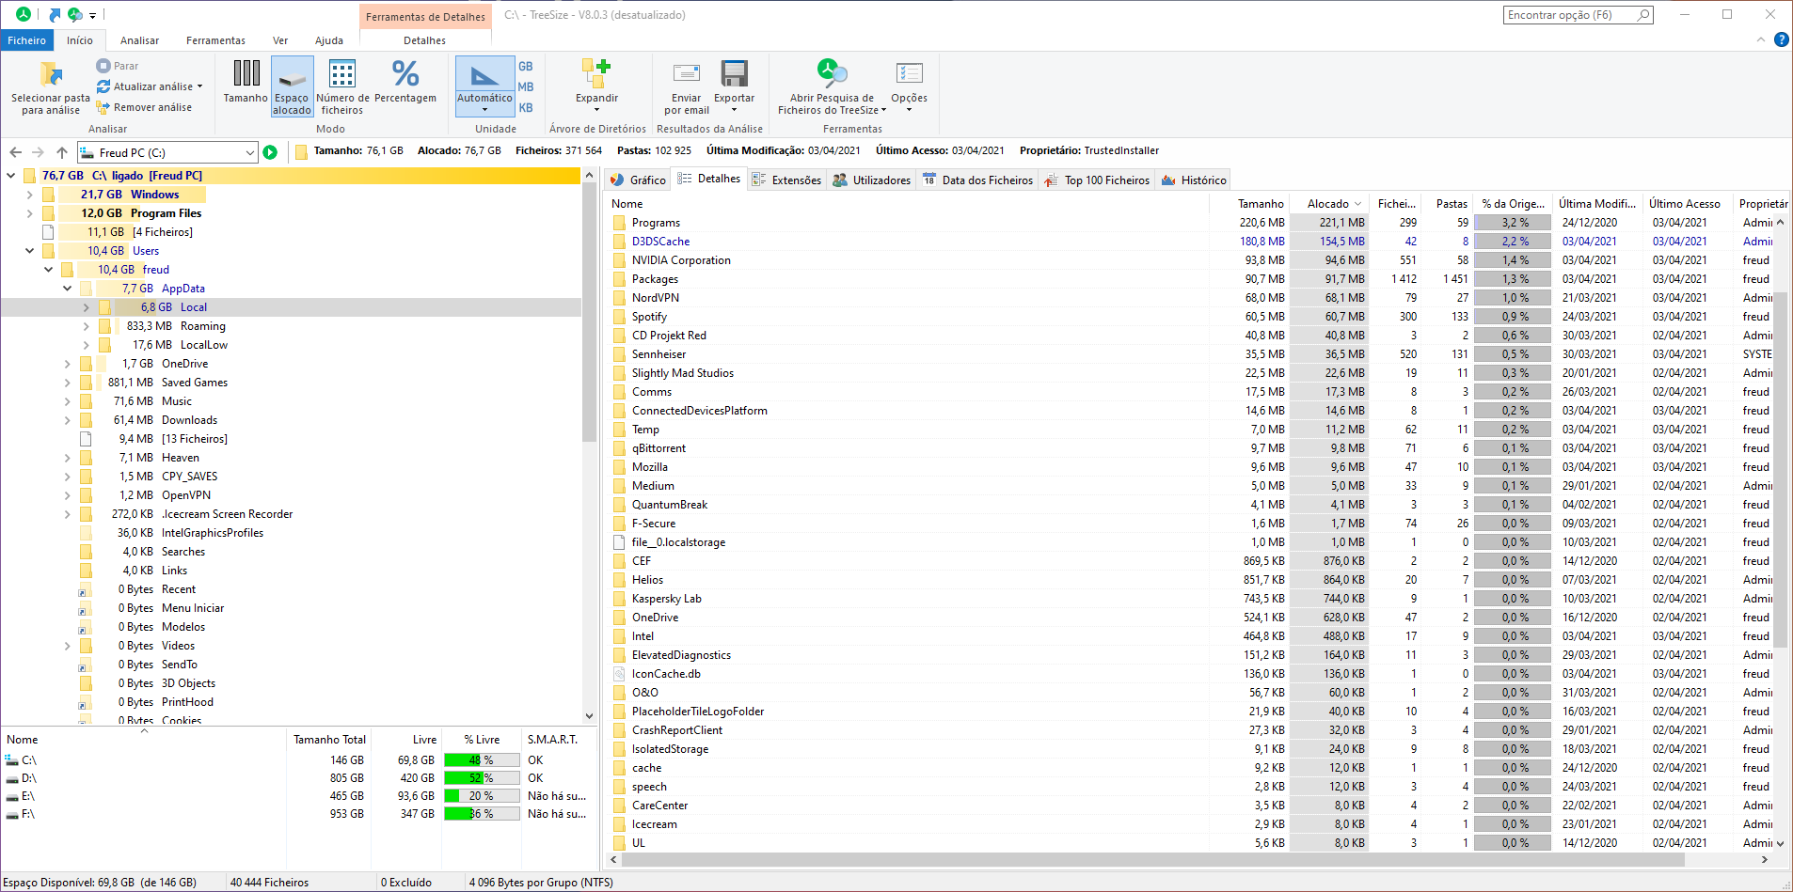Switch to Percentagem mode
The width and height of the screenshot is (1793, 892).
click(405, 83)
